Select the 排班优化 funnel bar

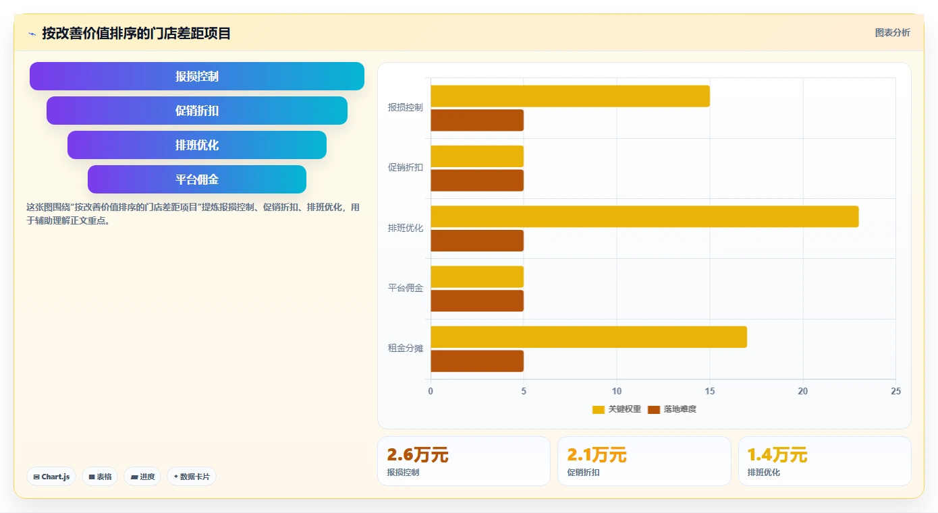point(197,145)
